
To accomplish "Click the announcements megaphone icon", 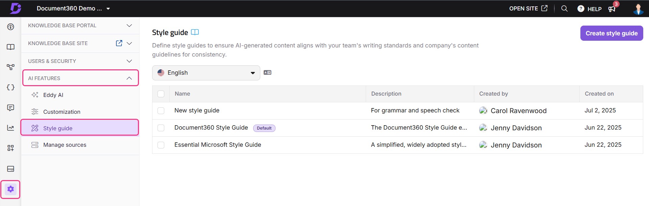I will (x=612, y=9).
